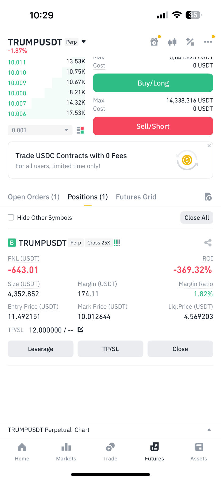The width and height of the screenshot is (221, 480).
Task: Change the order book layout icon
Action: point(80,130)
